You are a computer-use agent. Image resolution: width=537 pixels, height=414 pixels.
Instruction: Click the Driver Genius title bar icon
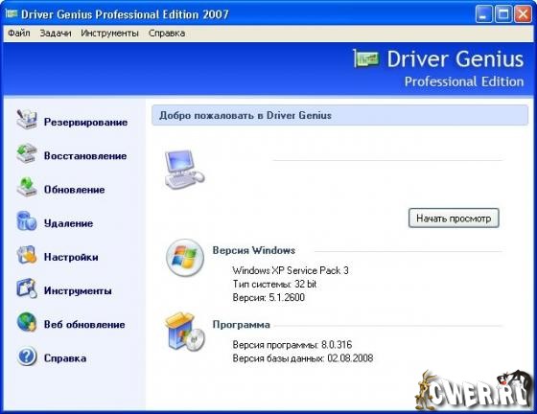pyautogui.click(x=12, y=14)
